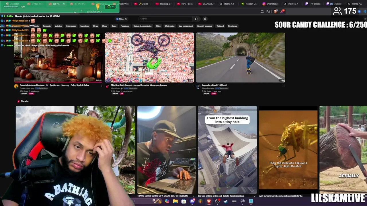The width and height of the screenshot is (367, 206).
Task: Select the Podcasts category chip
Action: click(47, 26)
